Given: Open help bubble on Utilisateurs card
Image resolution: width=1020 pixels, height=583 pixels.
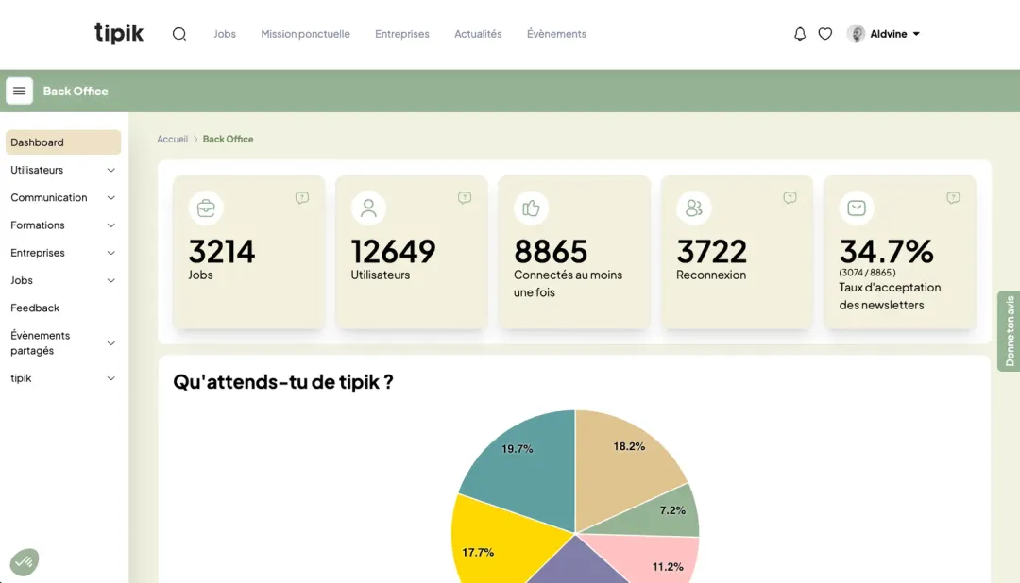Looking at the screenshot, I should click(465, 197).
